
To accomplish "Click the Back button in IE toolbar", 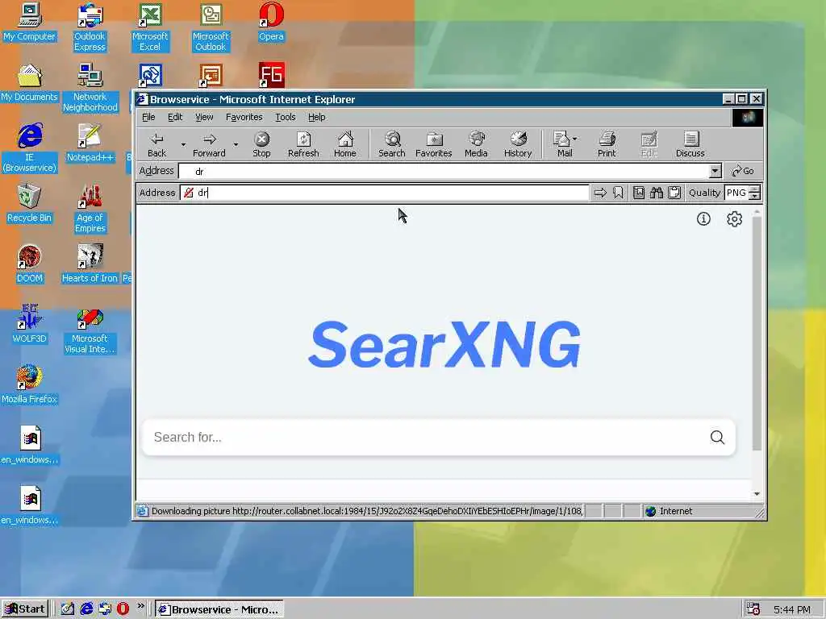I will coord(156,144).
